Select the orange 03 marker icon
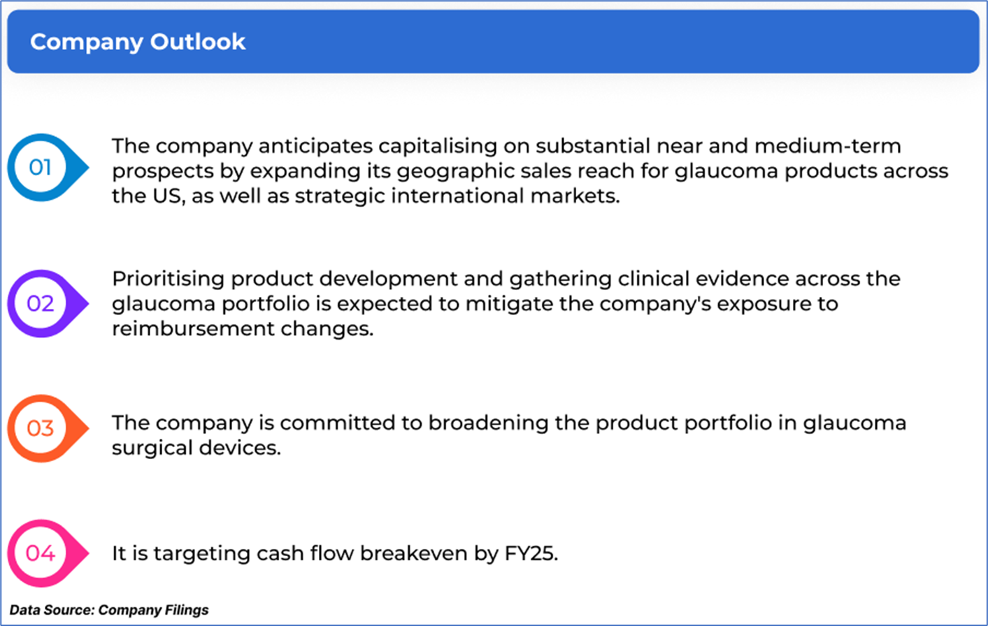Screen dimensions: 988x626 pos(41,428)
